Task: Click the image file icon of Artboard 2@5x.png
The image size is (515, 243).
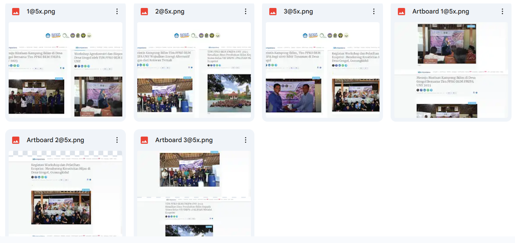Action: pyautogui.click(x=16, y=140)
